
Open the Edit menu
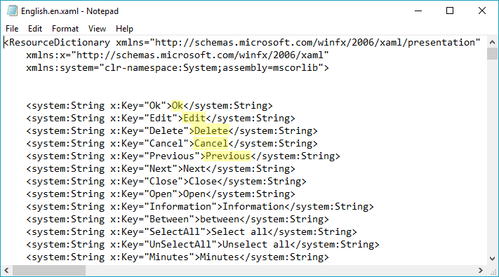pyautogui.click(x=35, y=29)
